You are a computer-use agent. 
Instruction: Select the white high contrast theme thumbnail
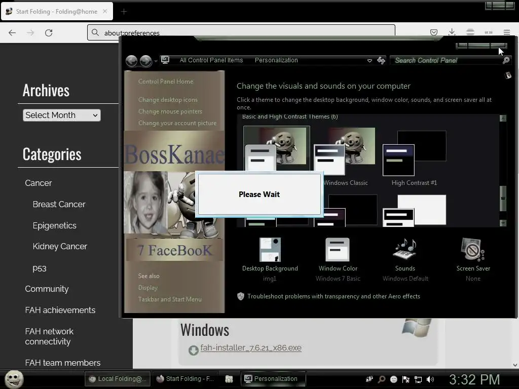coord(414,210)
